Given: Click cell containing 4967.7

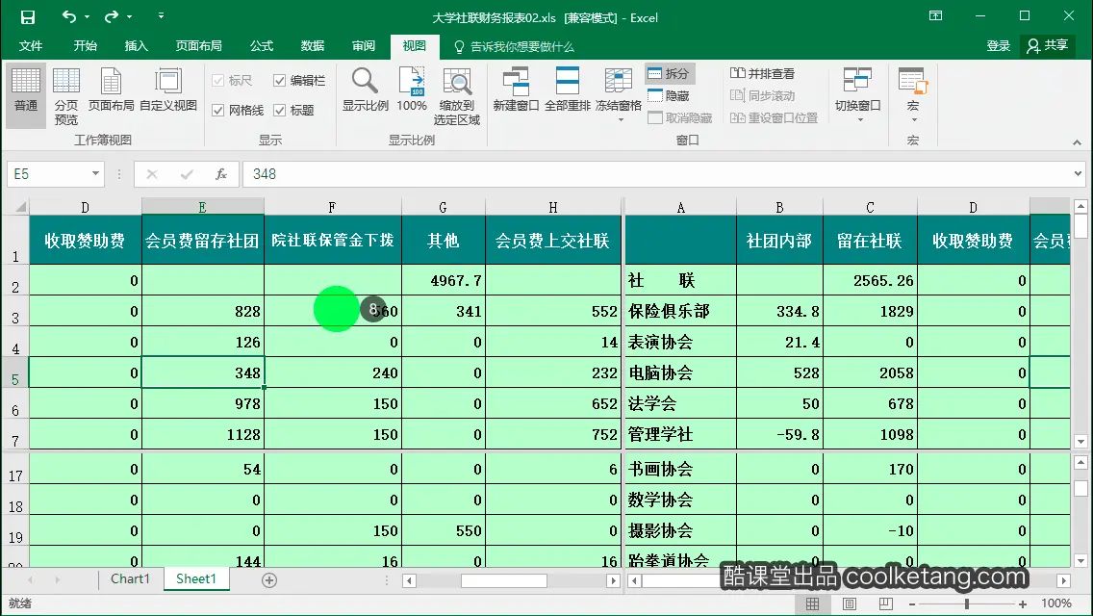Looking at the screenshot, I should [444, 280].
